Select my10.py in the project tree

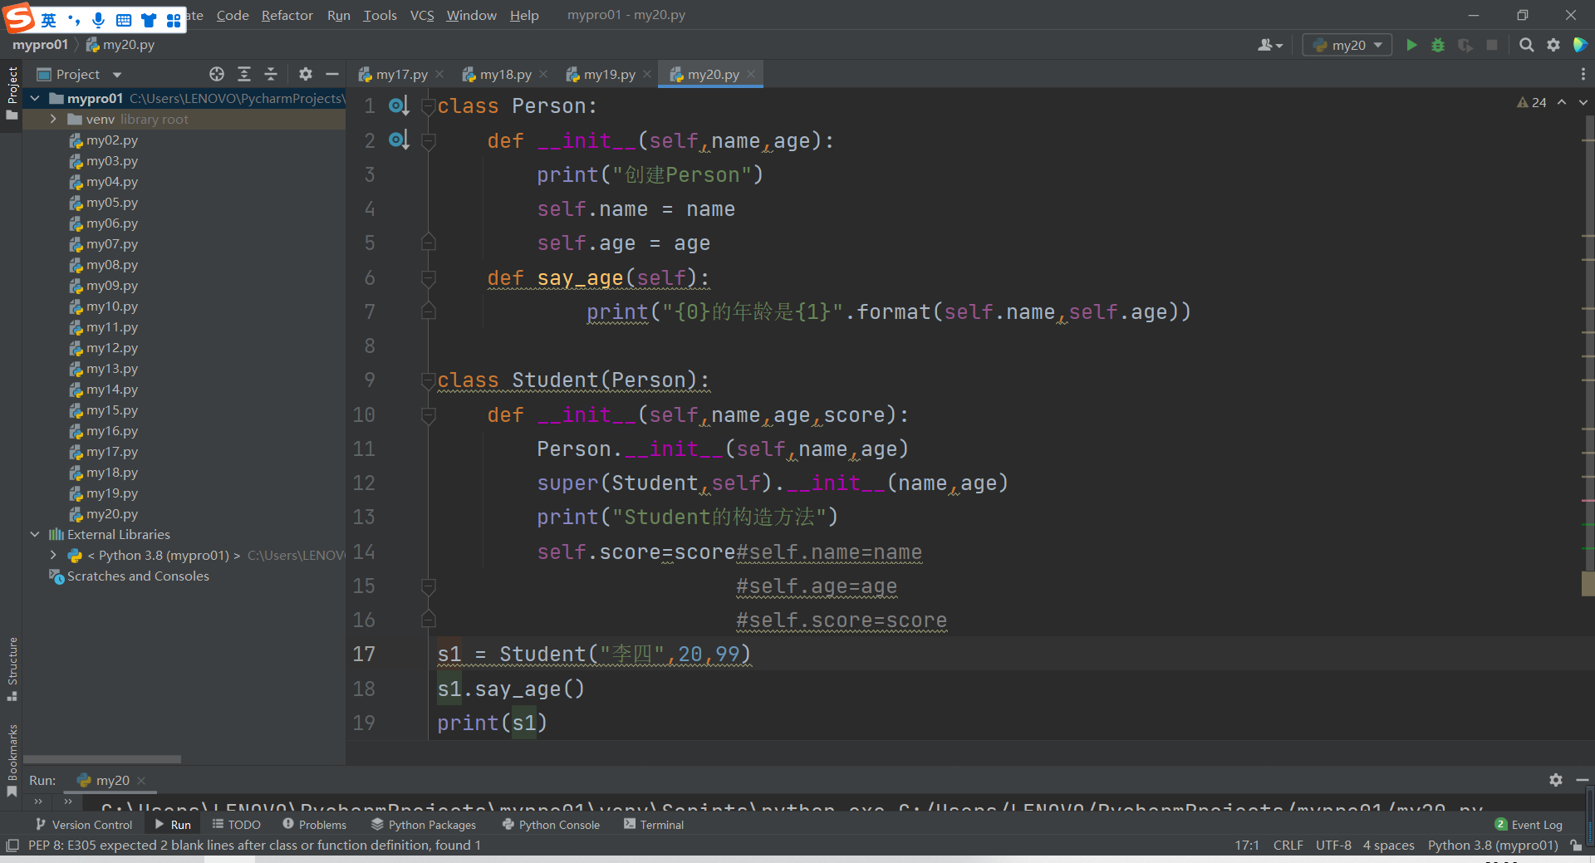pyautogui.click(x=112, y=306)
